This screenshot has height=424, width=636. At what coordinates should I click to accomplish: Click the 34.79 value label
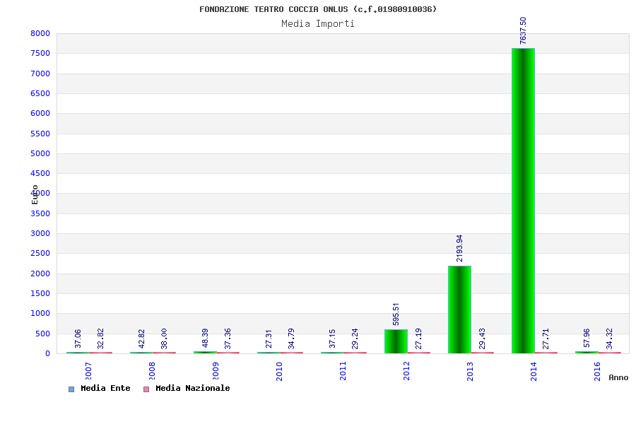tap(291, 338)
